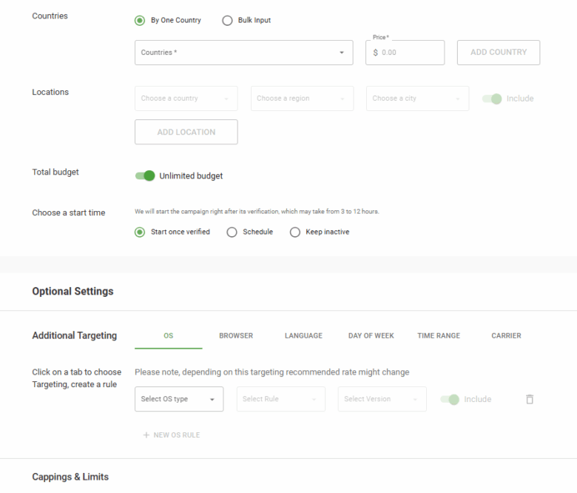Open the Countries dropdown
The height and width of the screenshot is (493, 577).
click(x=243, y=53)
